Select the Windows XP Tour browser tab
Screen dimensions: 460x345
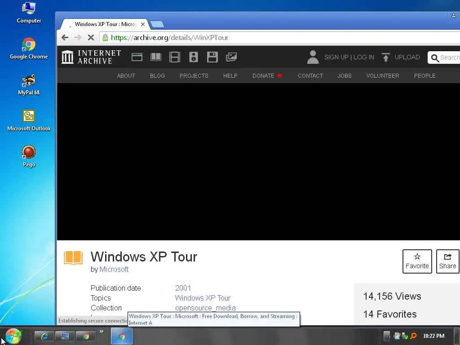(105, 24)
